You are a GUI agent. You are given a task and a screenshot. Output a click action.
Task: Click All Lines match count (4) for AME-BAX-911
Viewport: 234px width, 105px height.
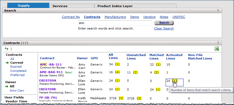coord(118,72)
